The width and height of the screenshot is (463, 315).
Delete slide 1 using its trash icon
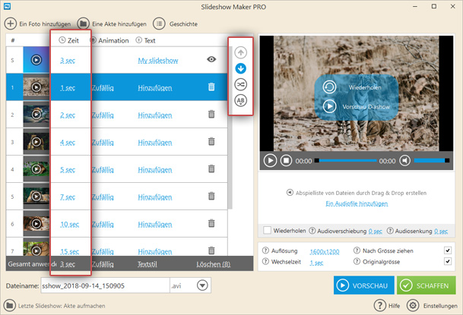click(x=211, y=87)
